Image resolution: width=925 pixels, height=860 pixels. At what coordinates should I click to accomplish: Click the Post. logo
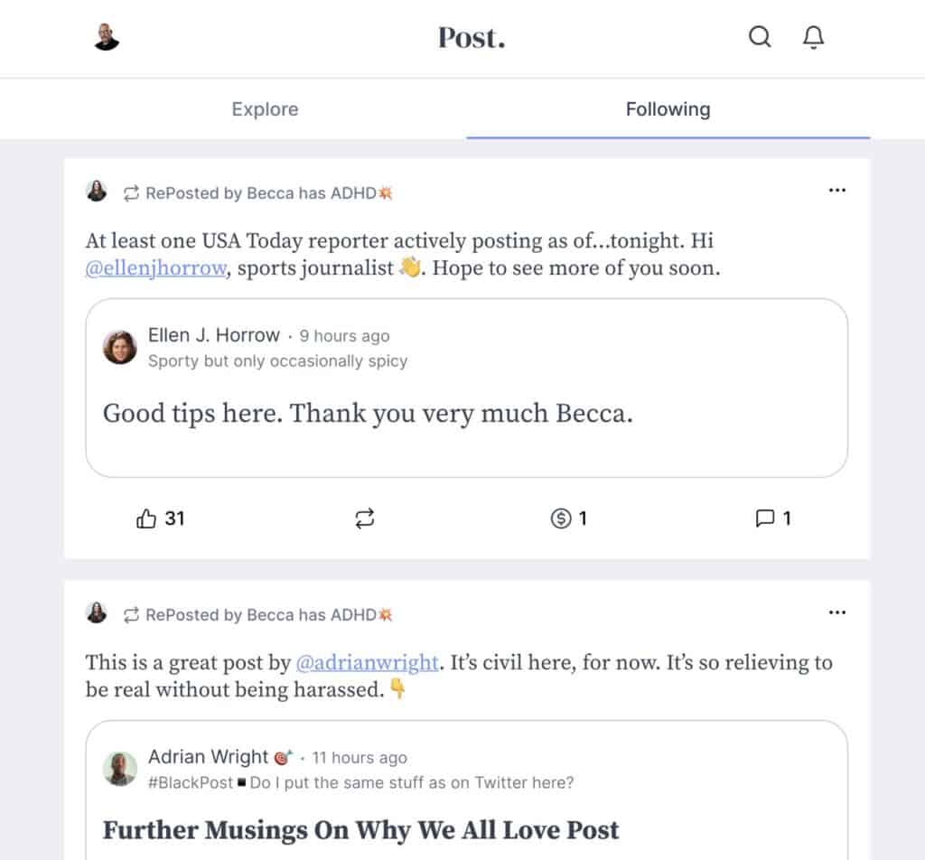tap(472, 37)
